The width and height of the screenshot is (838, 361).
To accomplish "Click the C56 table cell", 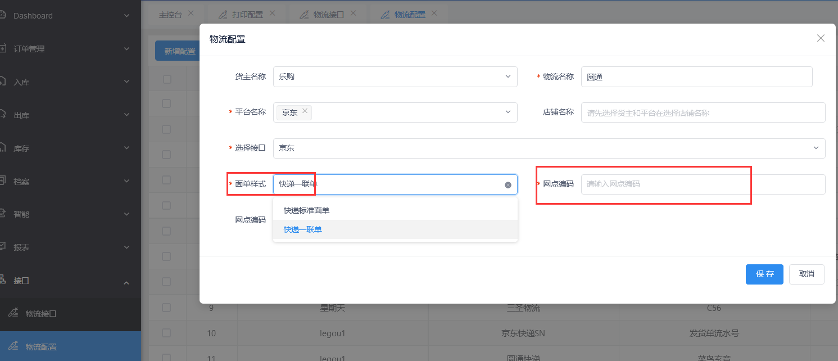I will [714, 308].
